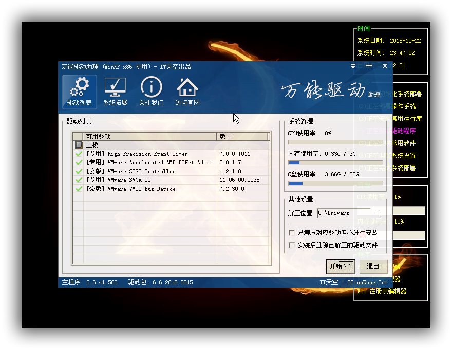Screen dimensions: 452x350
Task: Click the C盘使用率 progress bar
Action: tap(335, 183)
